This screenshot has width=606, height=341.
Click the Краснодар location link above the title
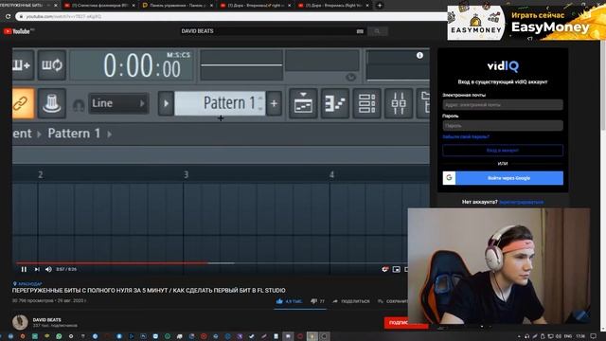(27, 284)
